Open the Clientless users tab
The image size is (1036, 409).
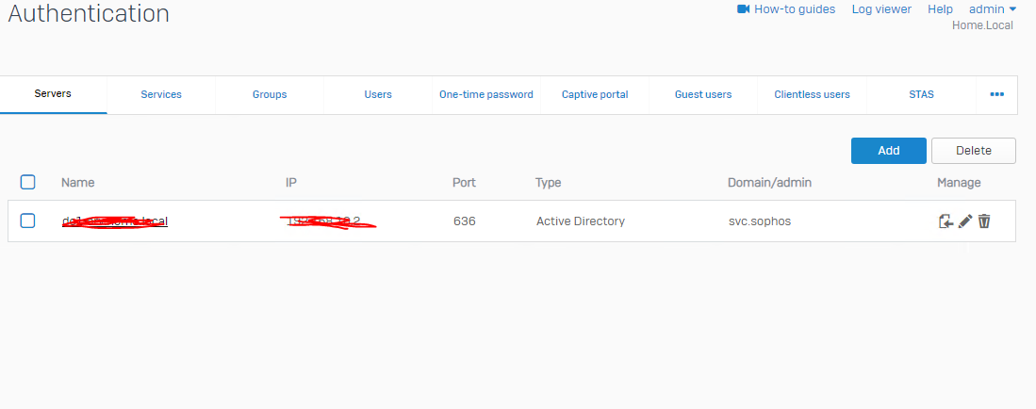[812, 94]
